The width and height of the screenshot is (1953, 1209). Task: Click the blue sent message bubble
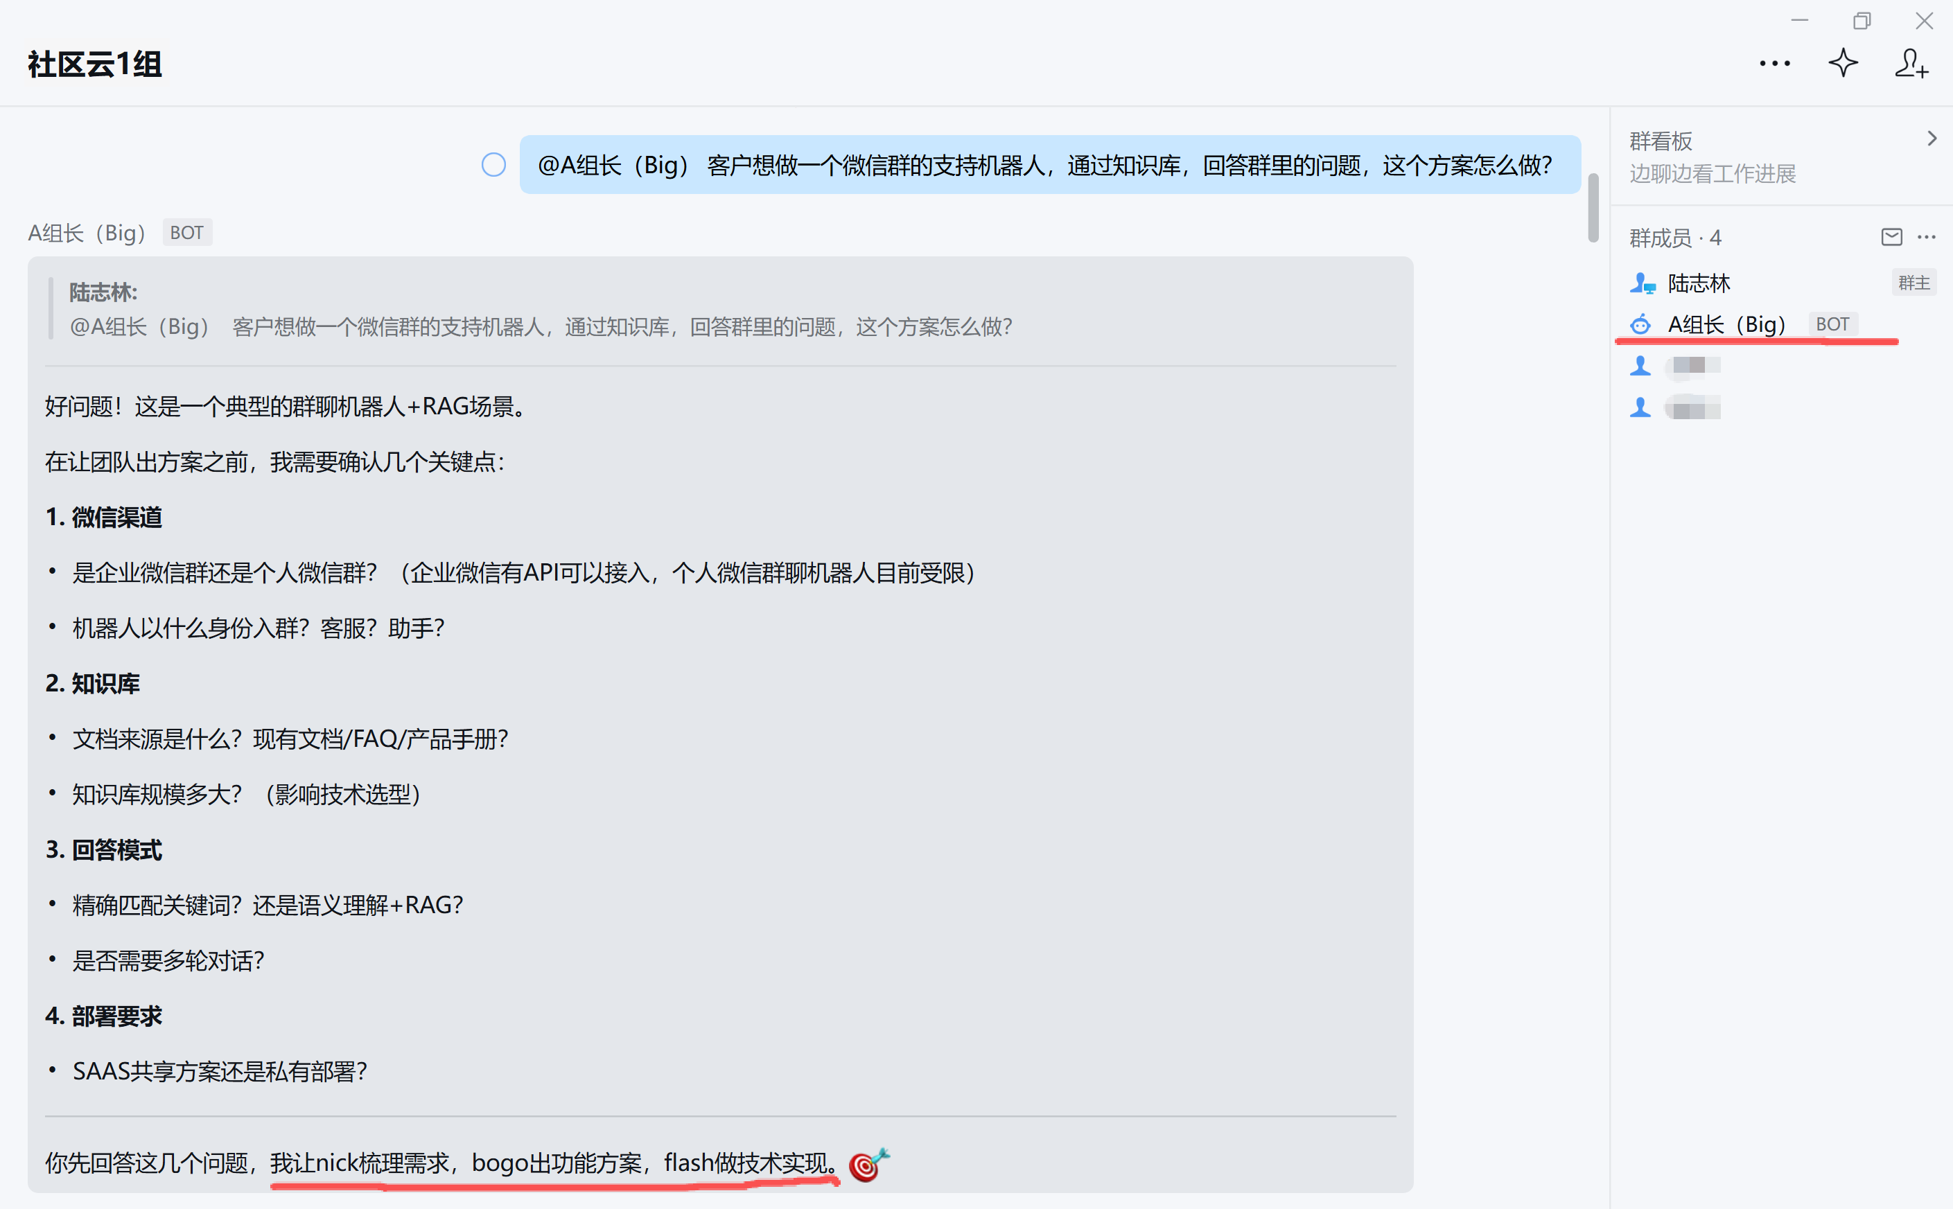pos(1049,165)
